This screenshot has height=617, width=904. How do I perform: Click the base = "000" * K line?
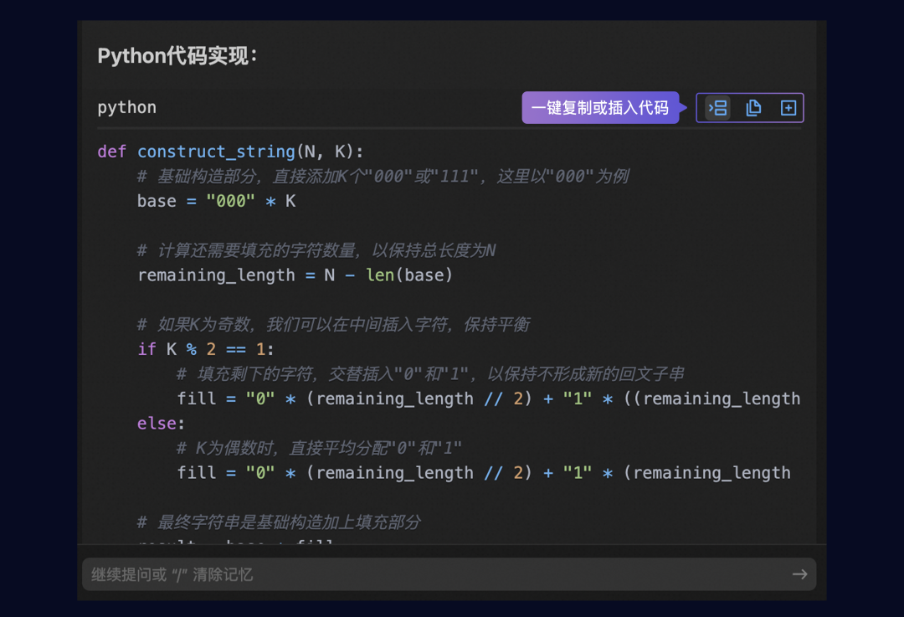click(216, 201)
